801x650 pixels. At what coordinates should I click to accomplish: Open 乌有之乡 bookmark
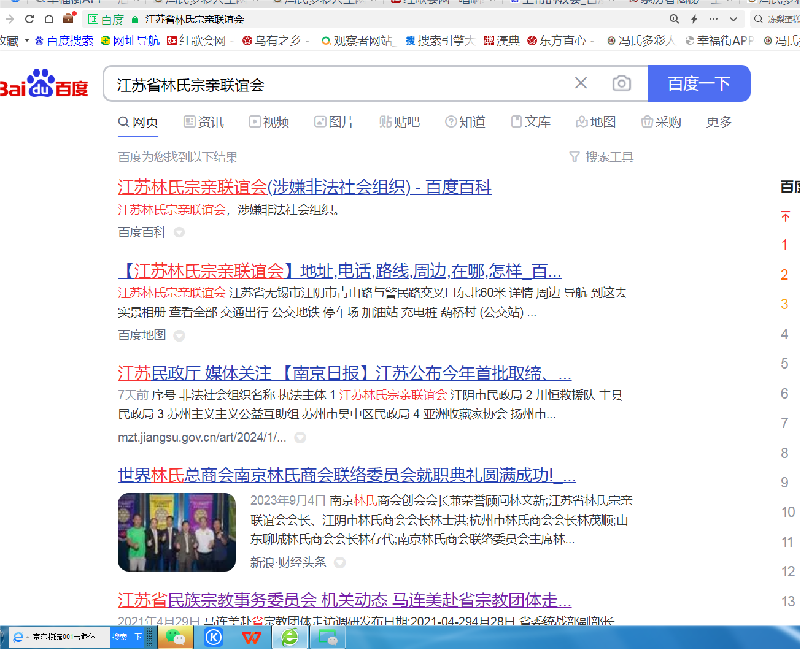[x=272, y=40]
